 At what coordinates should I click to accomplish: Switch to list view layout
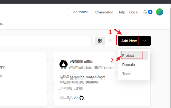coord(110,41)
